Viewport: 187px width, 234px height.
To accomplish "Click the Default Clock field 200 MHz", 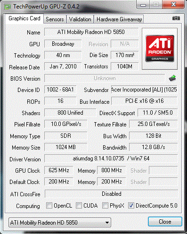I will point(58,182).
